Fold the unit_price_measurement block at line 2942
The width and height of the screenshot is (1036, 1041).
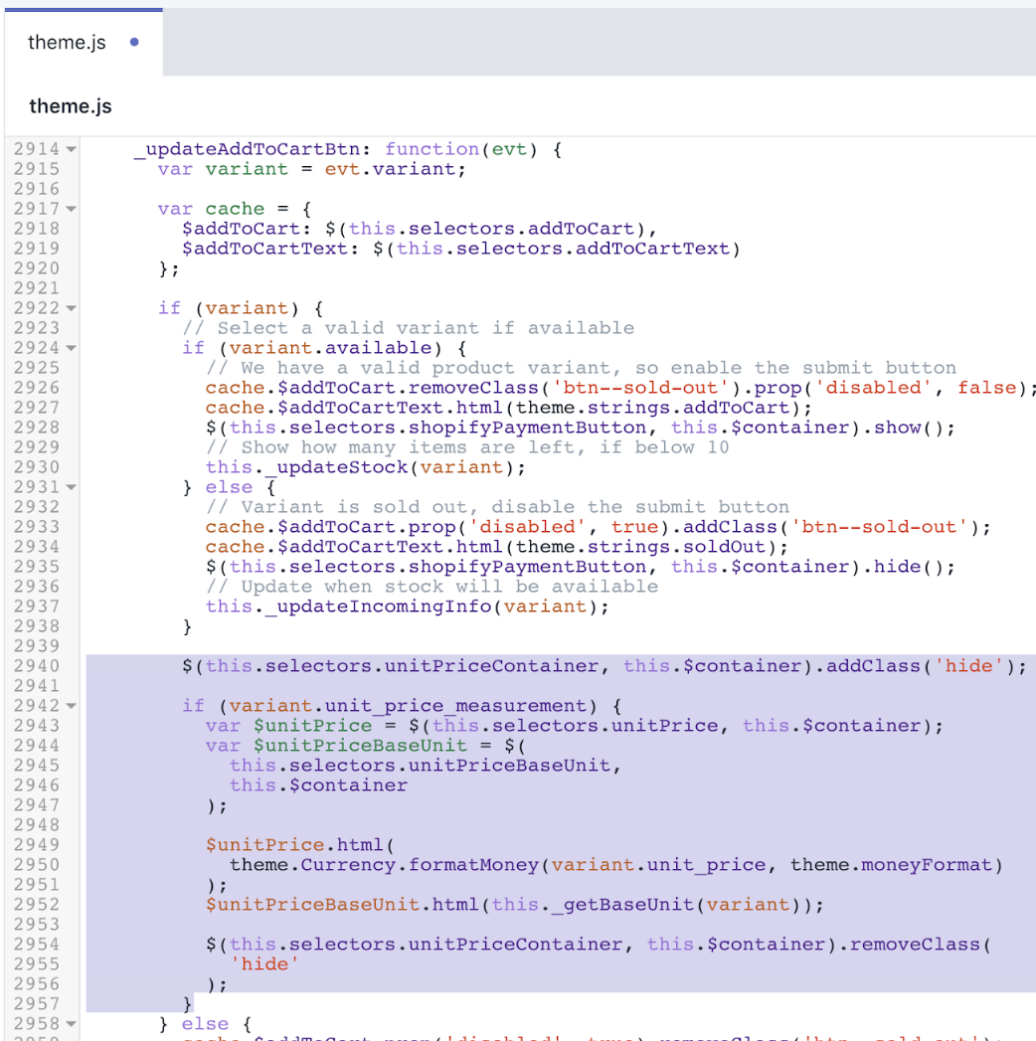coord(71,706)
